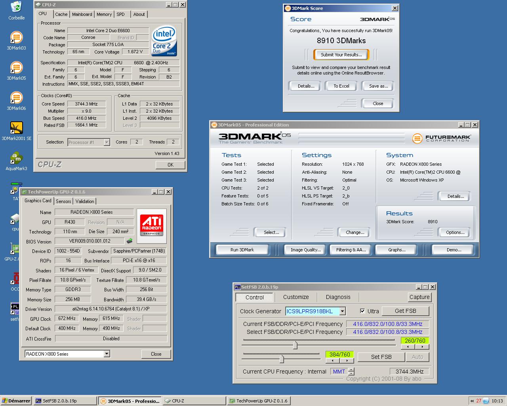Click the Graphs button in 3DMark05
Viewport: 507px width, 406px height.
tap(397, 250)
